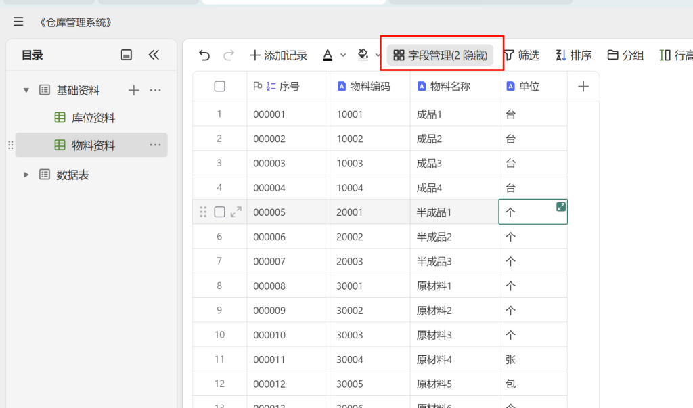Add a new item under 基础资料
Image resolution: width=693 pixels, height=408 pixels.
[x=133, y=90]
